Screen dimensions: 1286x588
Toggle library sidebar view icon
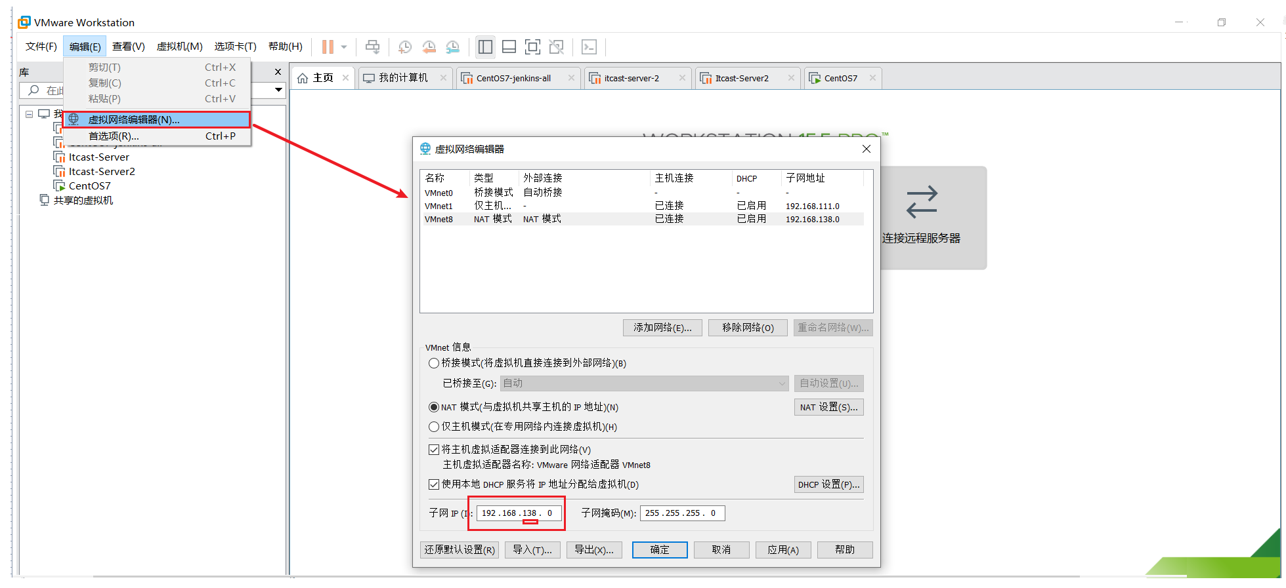[485, 47]
